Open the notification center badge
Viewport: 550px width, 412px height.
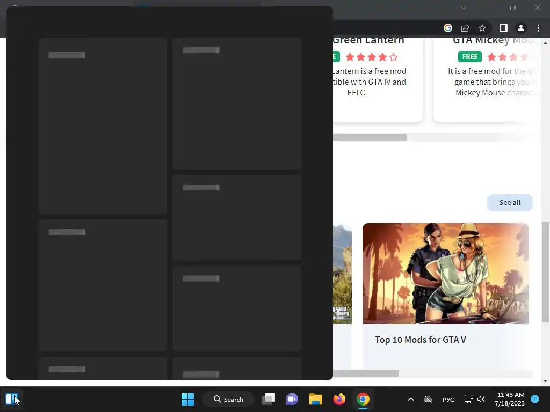coord(535,399)
